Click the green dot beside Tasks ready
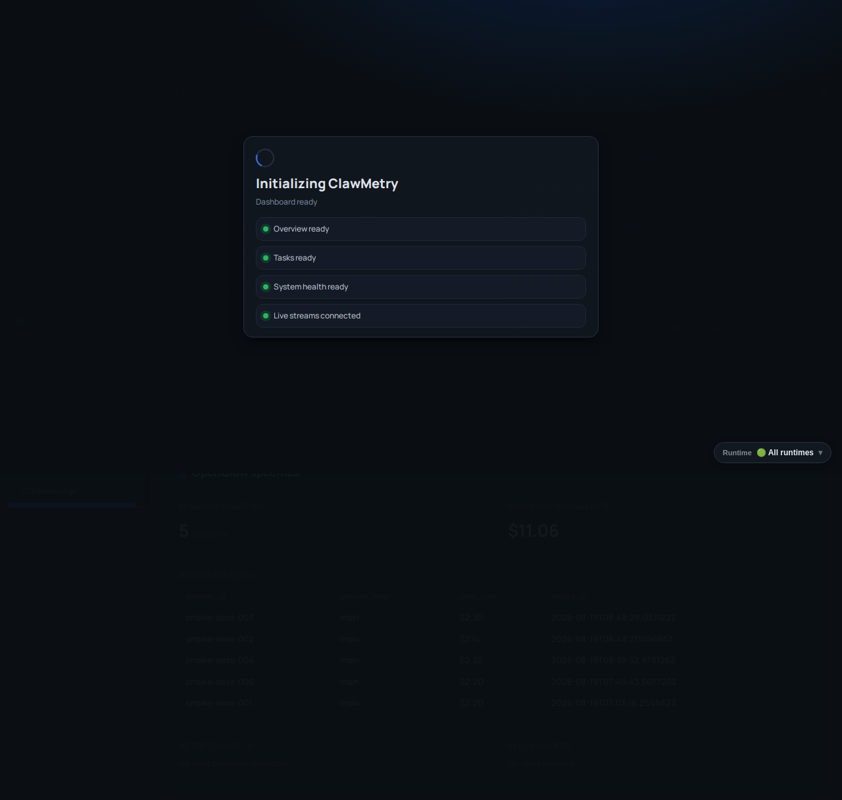 coord(266,258)
